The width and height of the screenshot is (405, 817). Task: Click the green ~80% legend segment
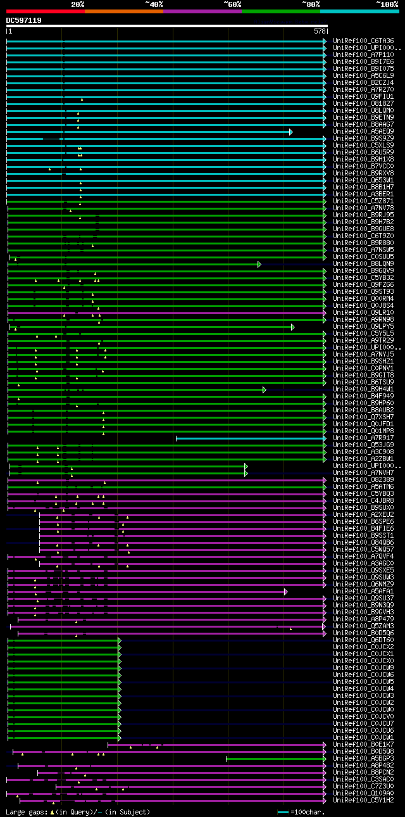[x=281, y=11]
